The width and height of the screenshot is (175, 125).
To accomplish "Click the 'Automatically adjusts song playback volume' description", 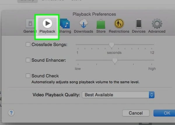I will (x=85, y=82).
